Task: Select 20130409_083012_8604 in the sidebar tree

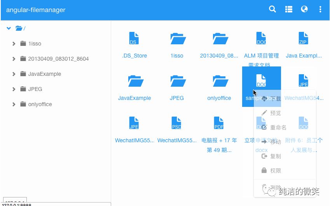Action: (x=58, y=59)
